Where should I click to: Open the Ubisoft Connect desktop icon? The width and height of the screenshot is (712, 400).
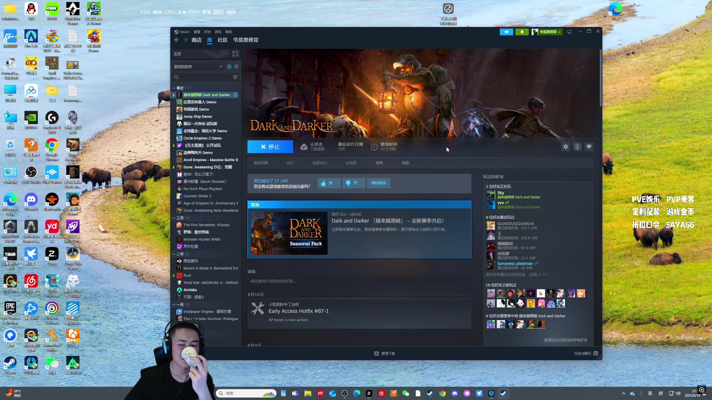click(52, 313)
